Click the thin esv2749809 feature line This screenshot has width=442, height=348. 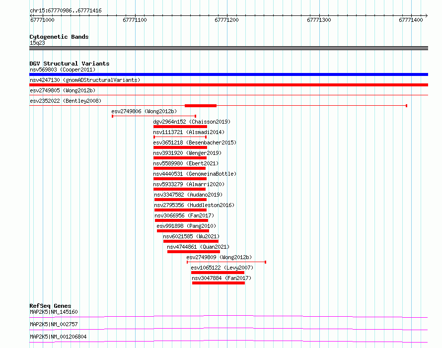point(226,262)
